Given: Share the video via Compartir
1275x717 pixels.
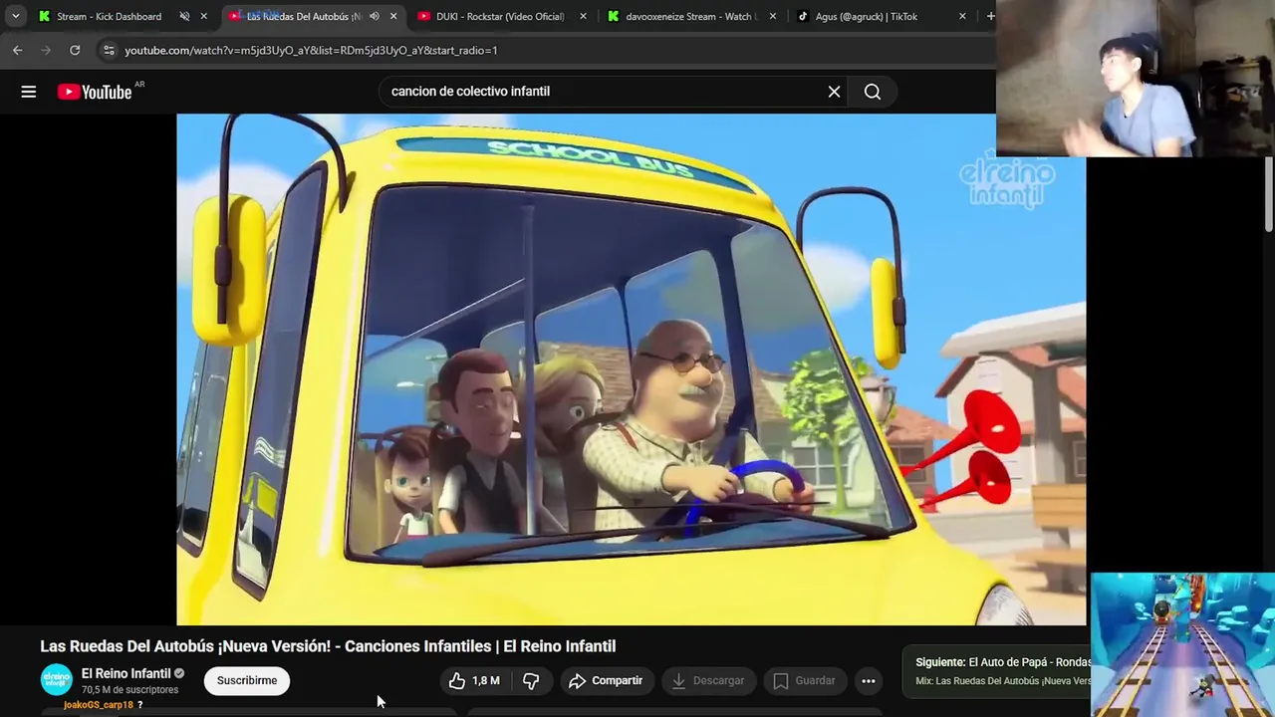Looking at the screenshot, I should [606, 681].
